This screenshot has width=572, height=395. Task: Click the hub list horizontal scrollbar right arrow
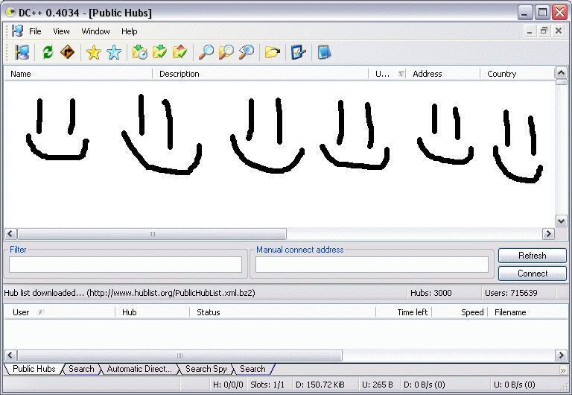[x=548, y=234]
